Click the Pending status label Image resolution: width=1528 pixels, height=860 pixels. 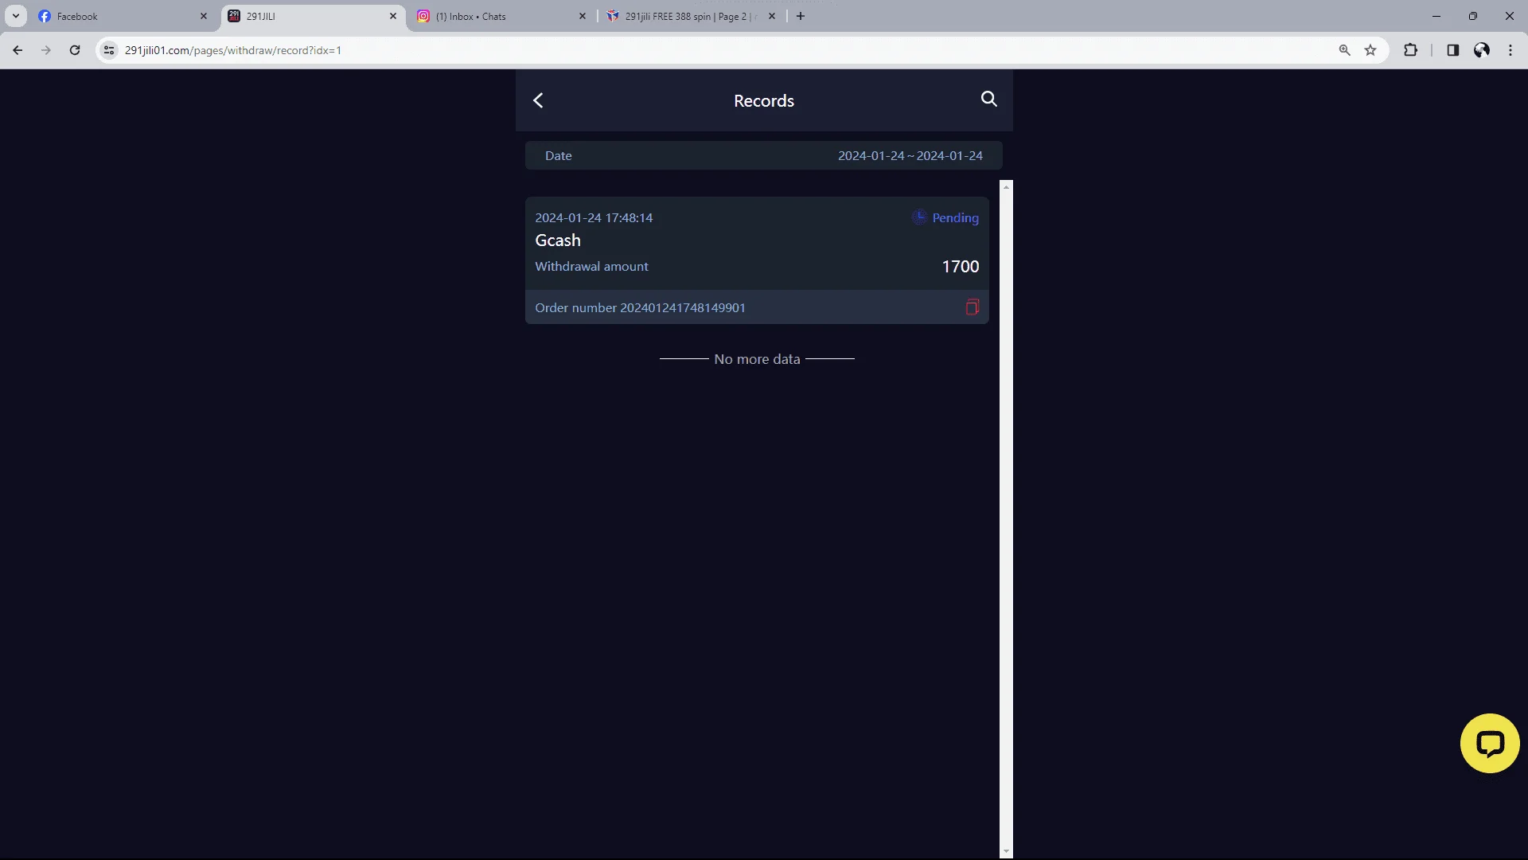point(955,218)
